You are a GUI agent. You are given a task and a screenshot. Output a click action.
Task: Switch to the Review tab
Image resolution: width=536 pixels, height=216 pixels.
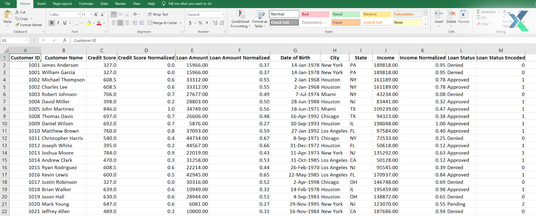coord(120,4)
